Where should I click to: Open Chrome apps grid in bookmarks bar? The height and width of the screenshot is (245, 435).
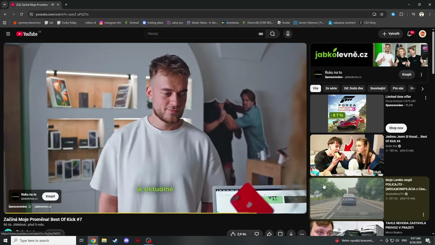[x=4, y=23]
